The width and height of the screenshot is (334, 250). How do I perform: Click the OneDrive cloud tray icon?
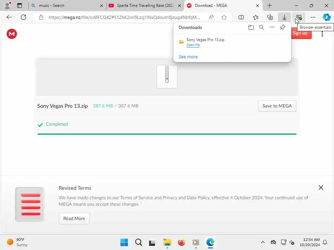273,242
